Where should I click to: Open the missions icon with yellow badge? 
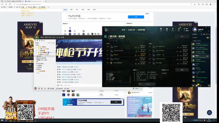coord(197,86)
